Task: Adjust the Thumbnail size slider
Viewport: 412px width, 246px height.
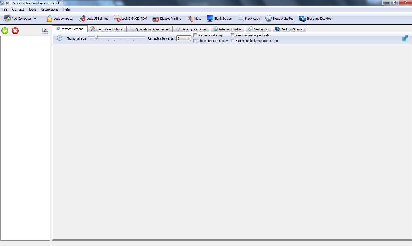Action: (96, 37)
